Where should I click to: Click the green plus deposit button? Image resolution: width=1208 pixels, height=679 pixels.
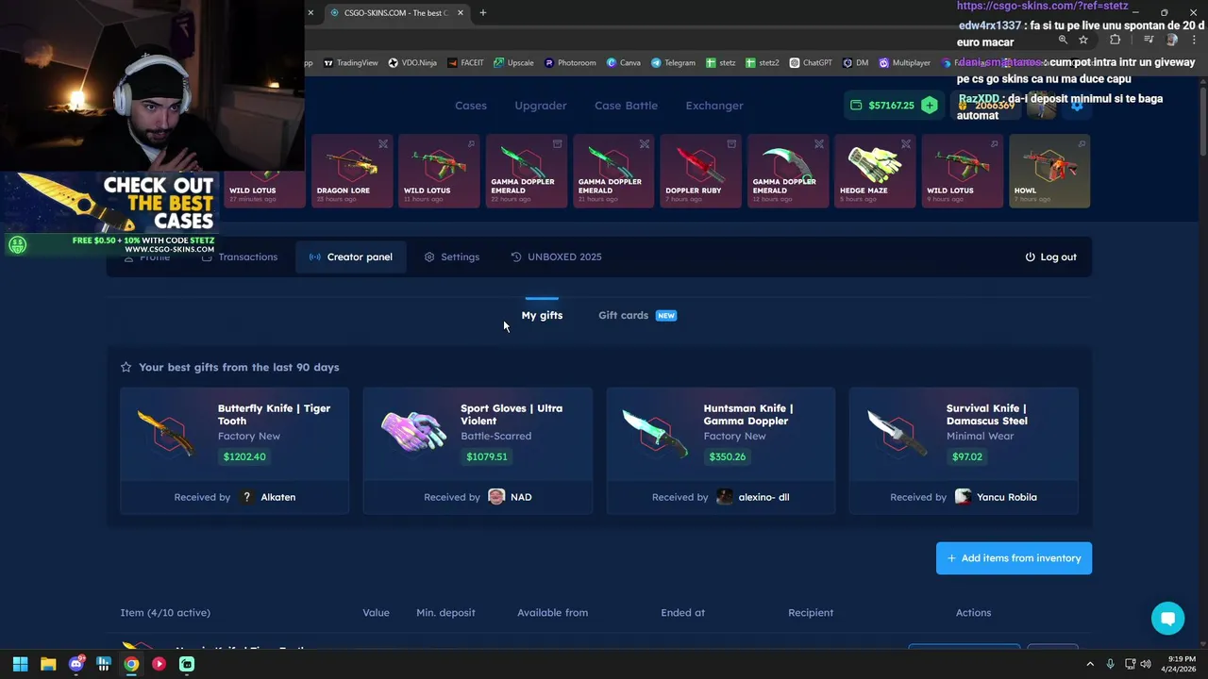930,106
